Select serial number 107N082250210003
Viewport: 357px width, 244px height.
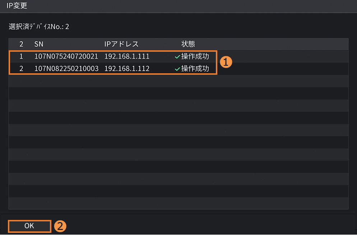66,69
